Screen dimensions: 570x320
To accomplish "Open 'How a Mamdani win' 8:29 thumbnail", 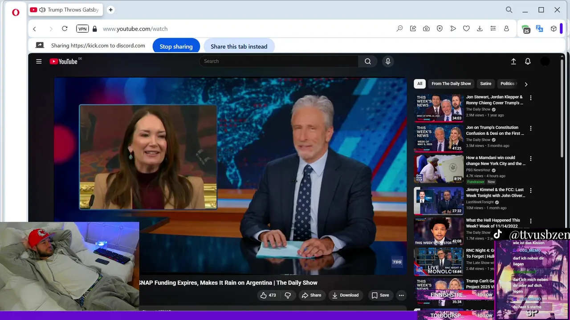I will tap(439, 168).
